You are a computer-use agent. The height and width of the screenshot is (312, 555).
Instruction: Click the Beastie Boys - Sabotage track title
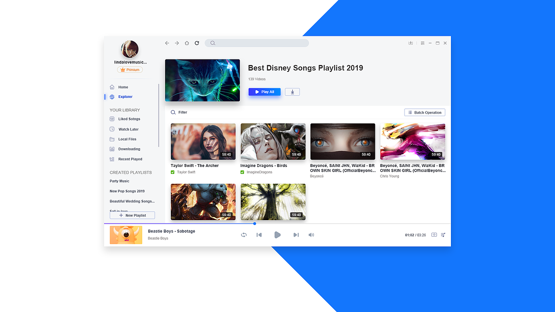(x=171, y=231)
